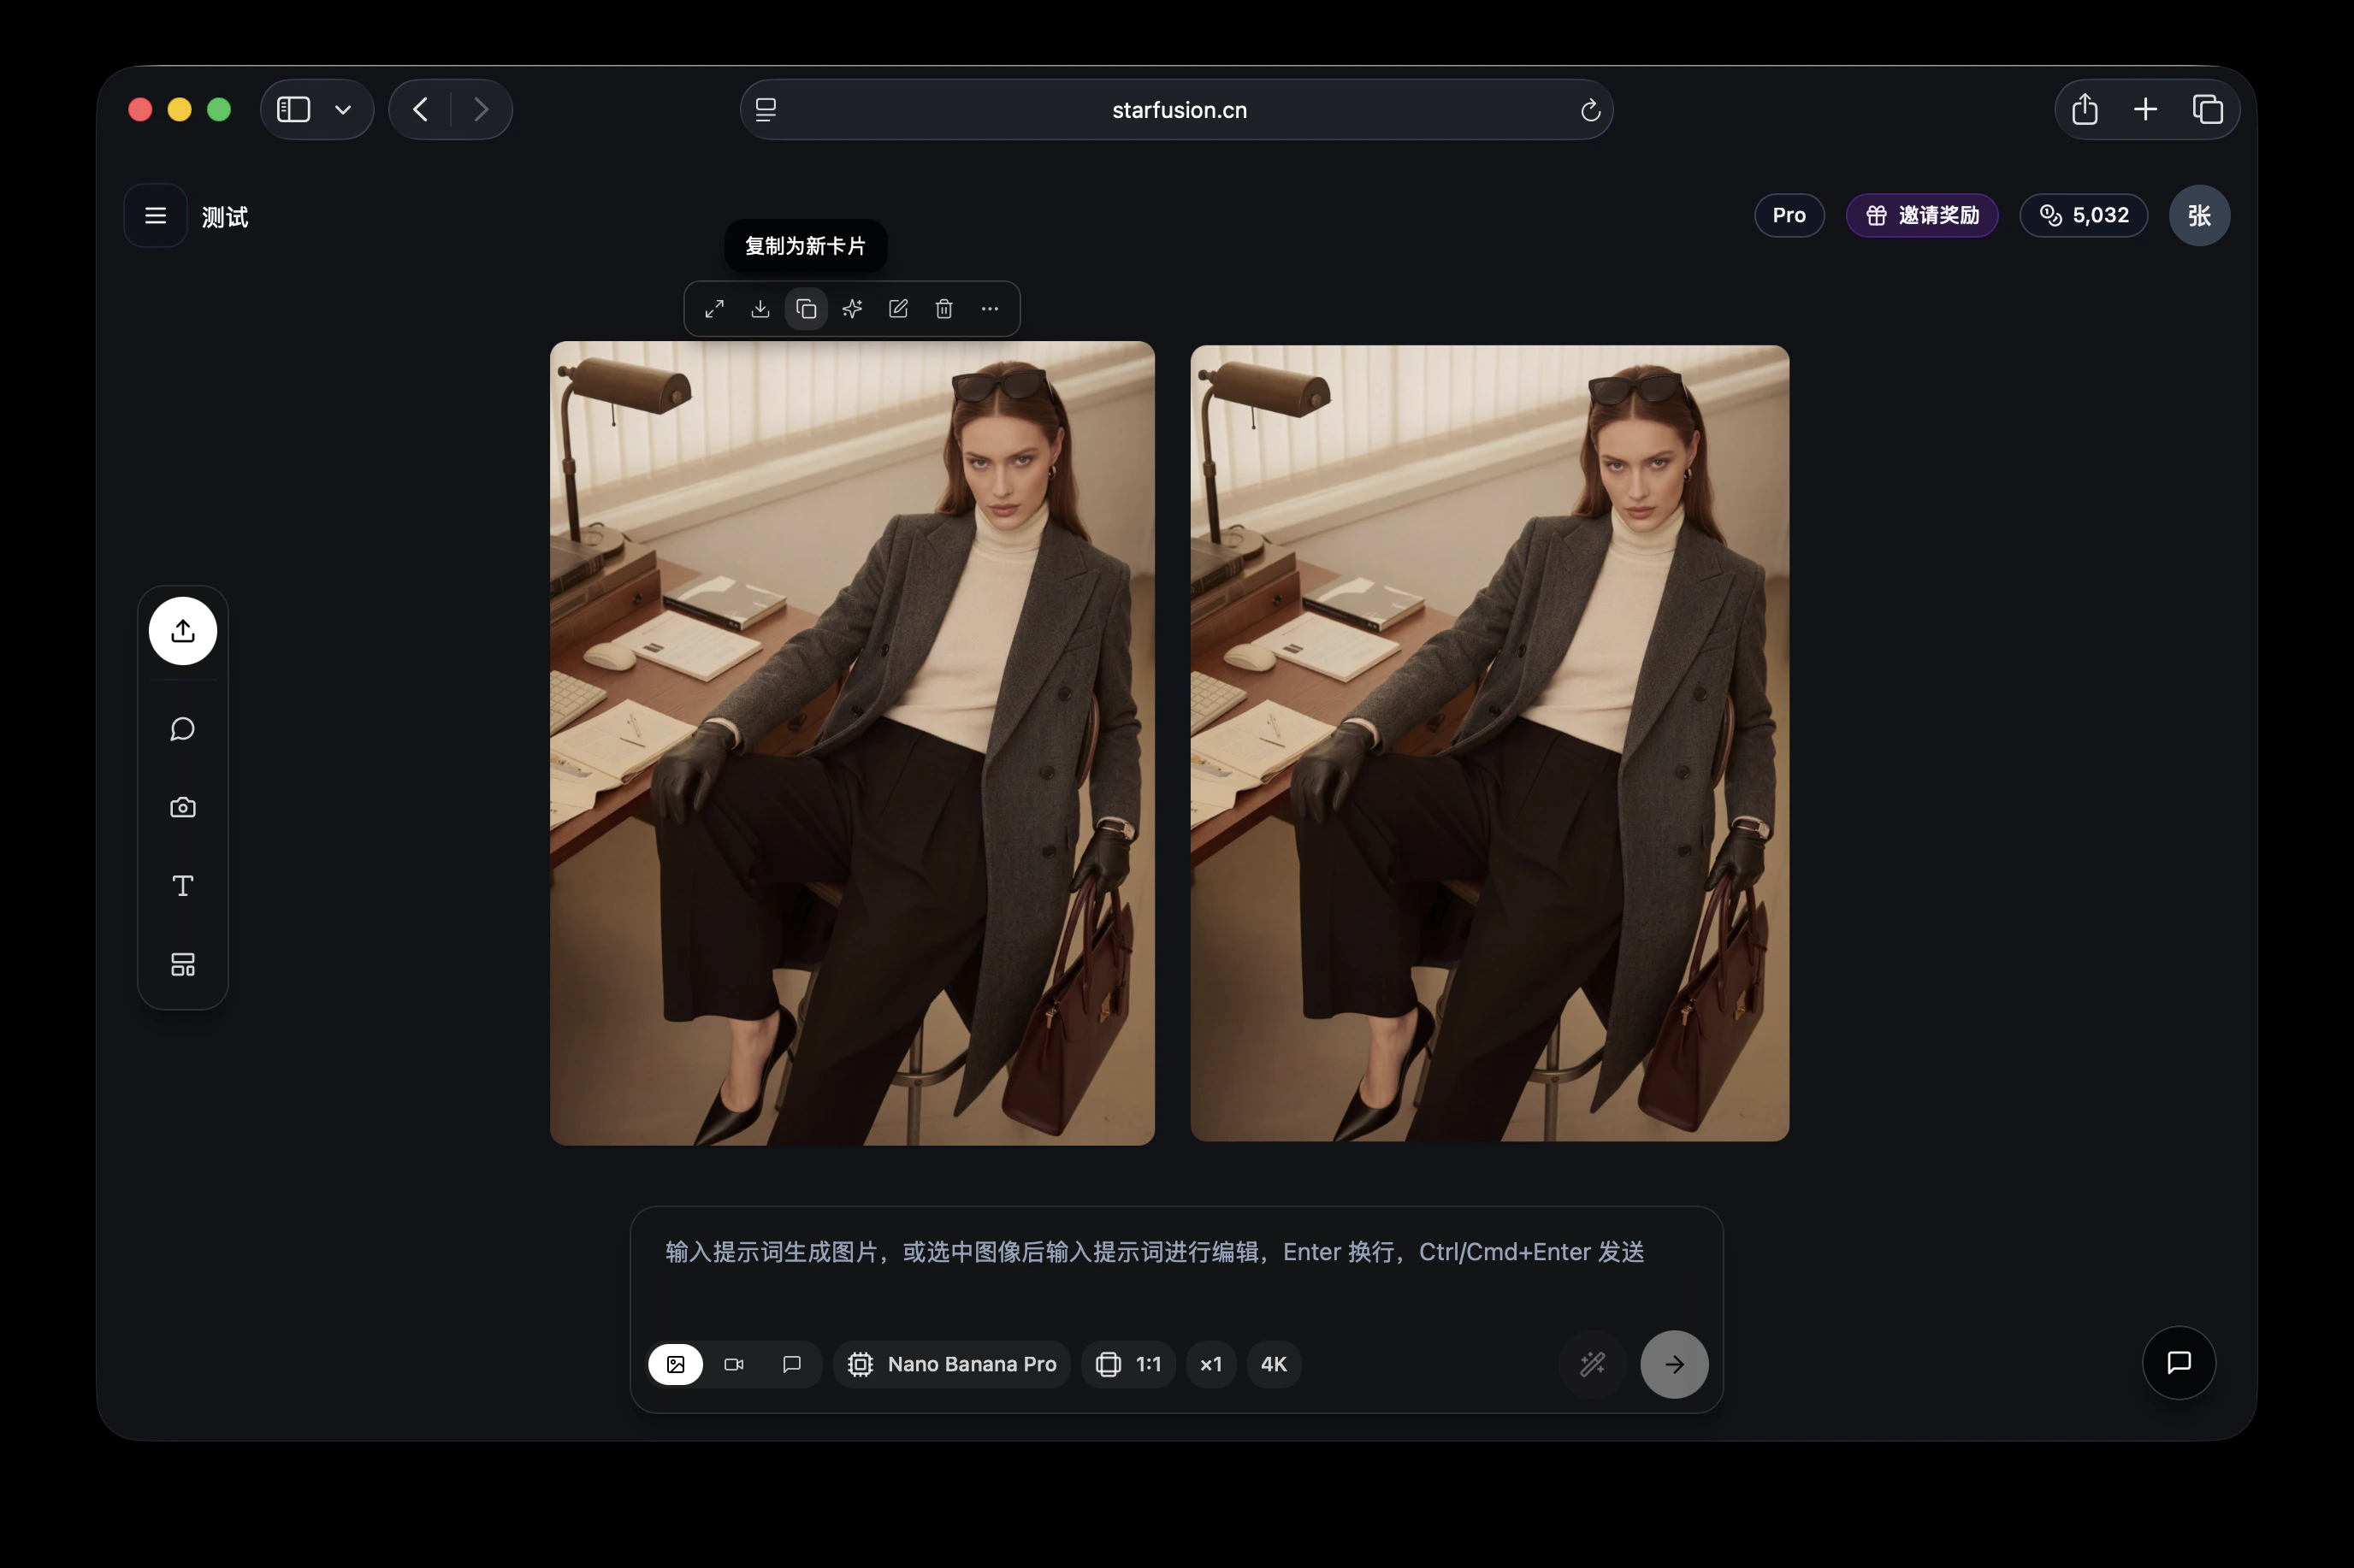Download the selected image
The height and width of the screenshot is (1568, 2354).
click(x=760, y=309)
